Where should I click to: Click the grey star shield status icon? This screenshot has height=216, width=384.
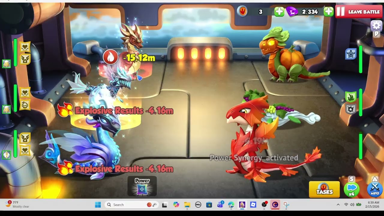coord(351,109)
